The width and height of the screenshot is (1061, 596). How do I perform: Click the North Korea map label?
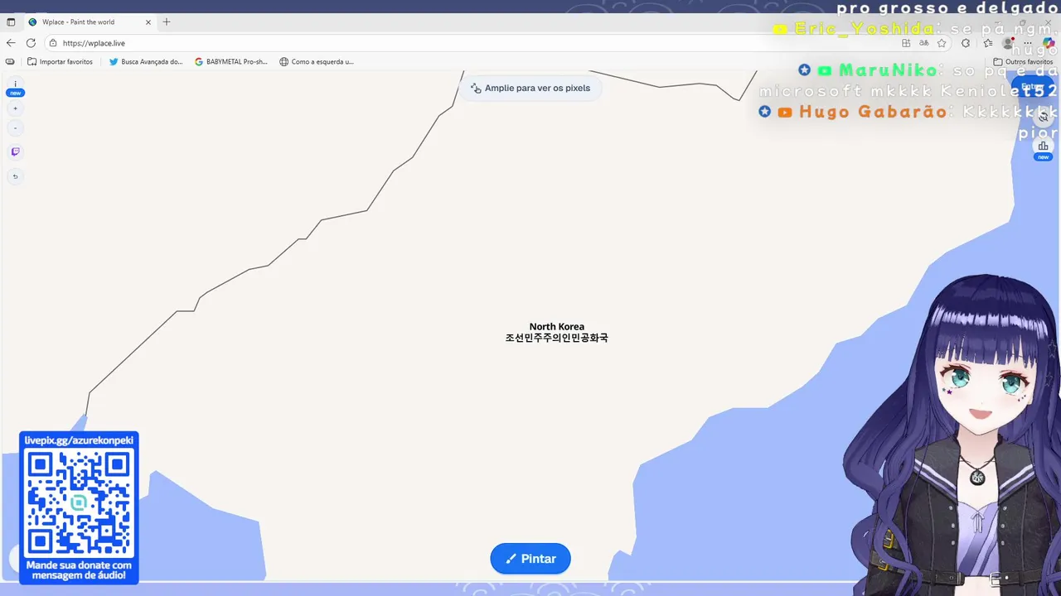[557, 327]
